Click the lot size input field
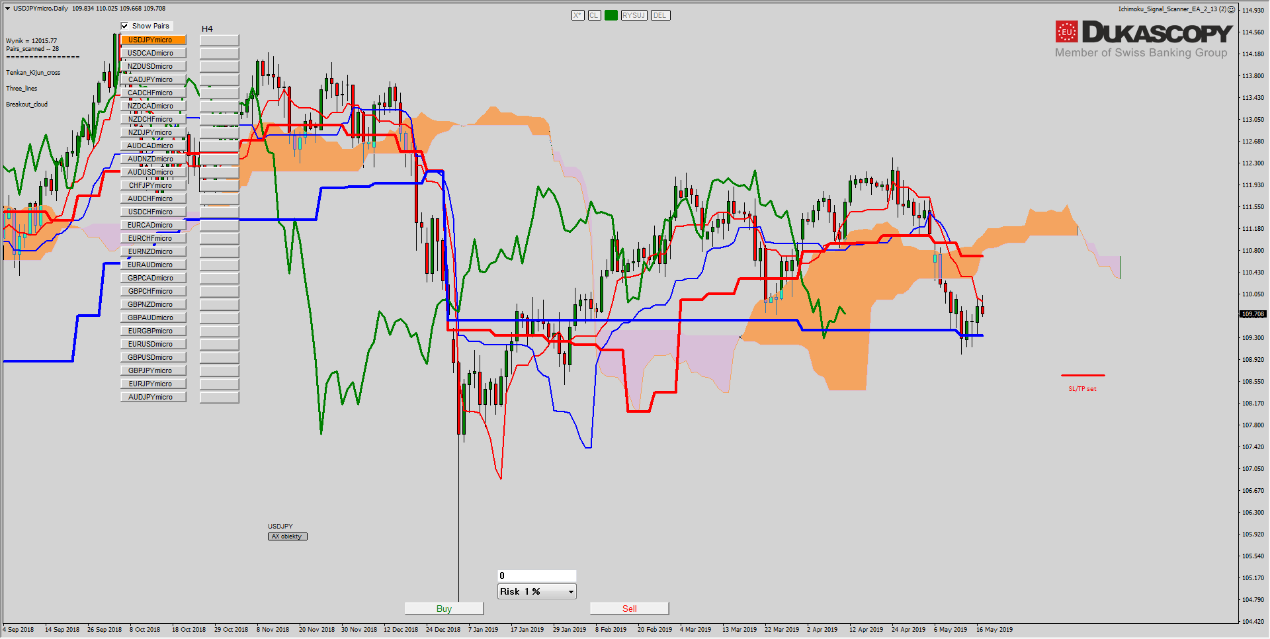This screenshot has height=639, width=1270. (x=536, y=575)
